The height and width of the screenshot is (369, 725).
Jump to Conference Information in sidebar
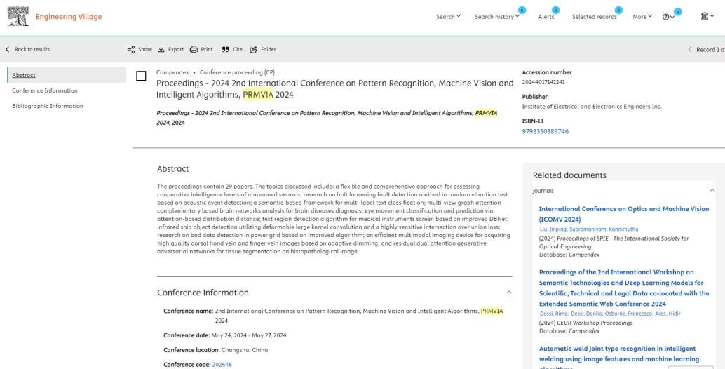[45, 90]
